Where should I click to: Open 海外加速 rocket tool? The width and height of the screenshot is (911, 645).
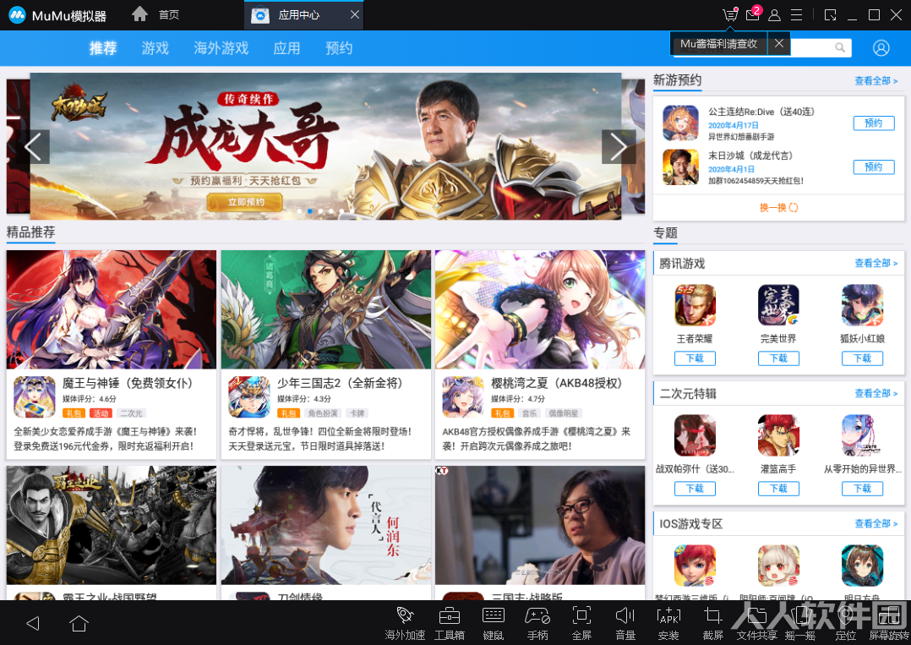coord(405,623)
